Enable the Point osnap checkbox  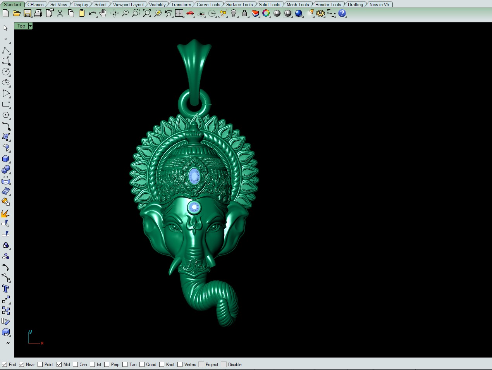click(40, 365)
